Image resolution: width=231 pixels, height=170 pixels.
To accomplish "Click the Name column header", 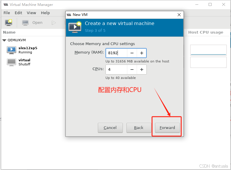I will [9, 32].
